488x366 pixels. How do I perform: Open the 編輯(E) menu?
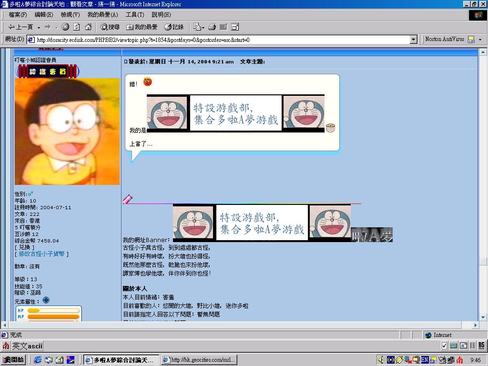[43, 15]
